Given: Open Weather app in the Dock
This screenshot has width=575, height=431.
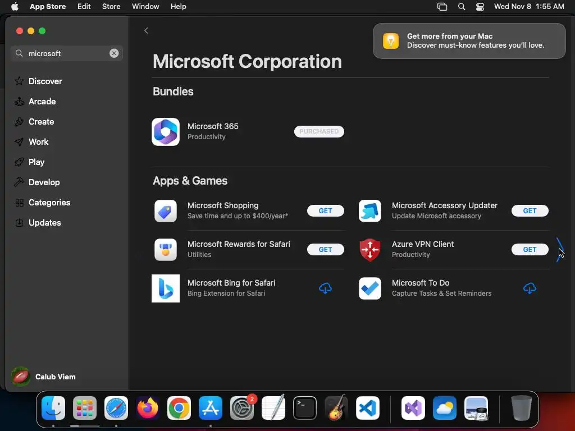Looking at the screenshot, I should [445, 408].
